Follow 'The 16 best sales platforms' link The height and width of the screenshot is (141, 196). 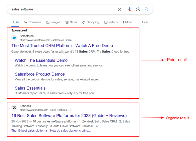click(x=29, y=131)
